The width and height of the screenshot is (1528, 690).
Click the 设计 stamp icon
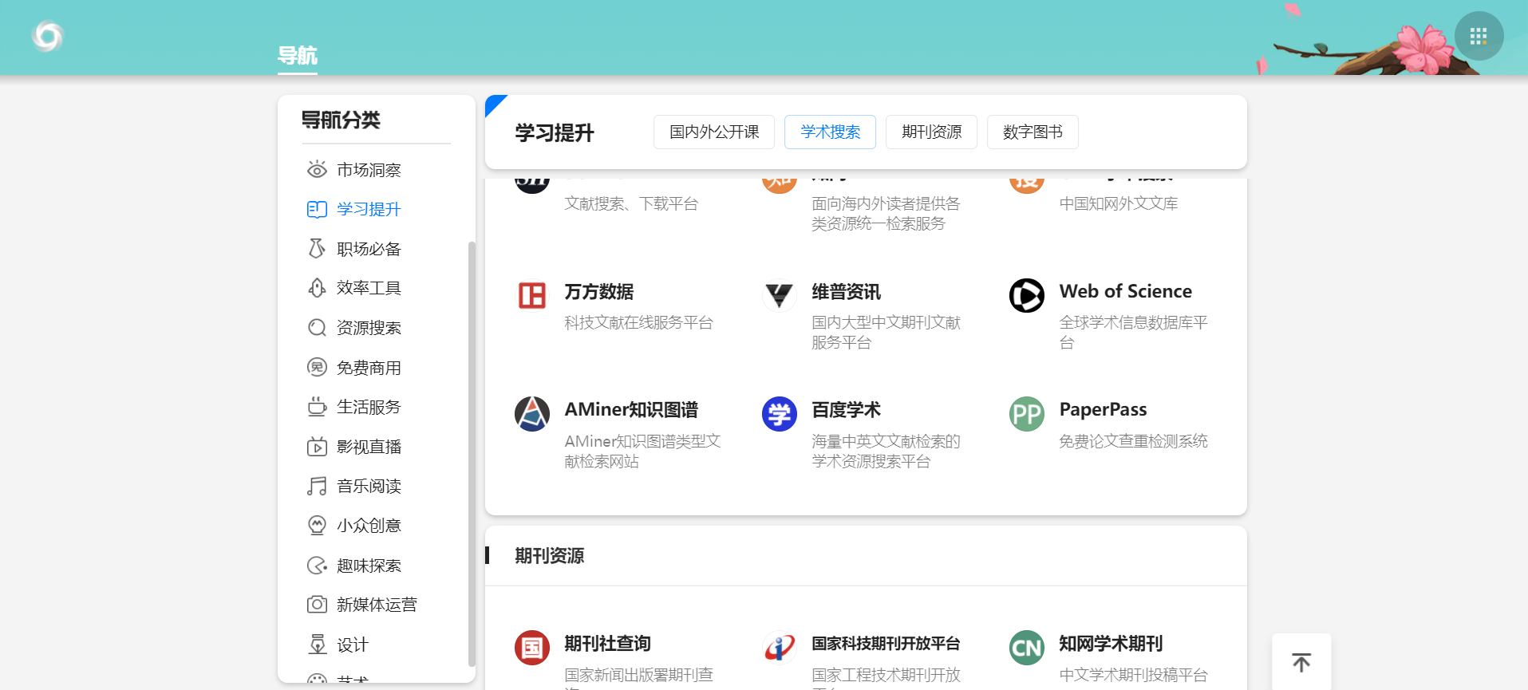pyautogui.click(x=317, y=645)
